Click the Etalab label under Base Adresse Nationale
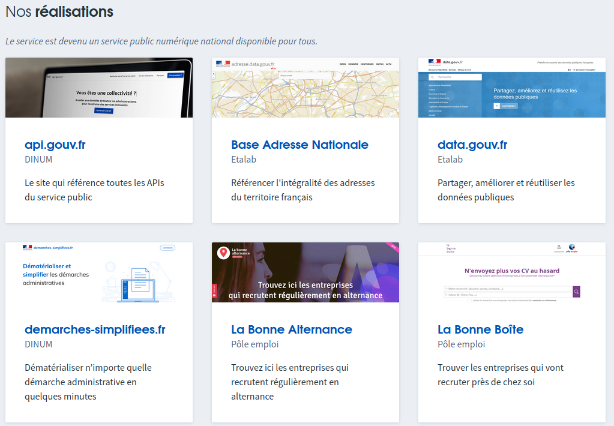614x426 pixels. pyautogui.click(x=244, y=160)
